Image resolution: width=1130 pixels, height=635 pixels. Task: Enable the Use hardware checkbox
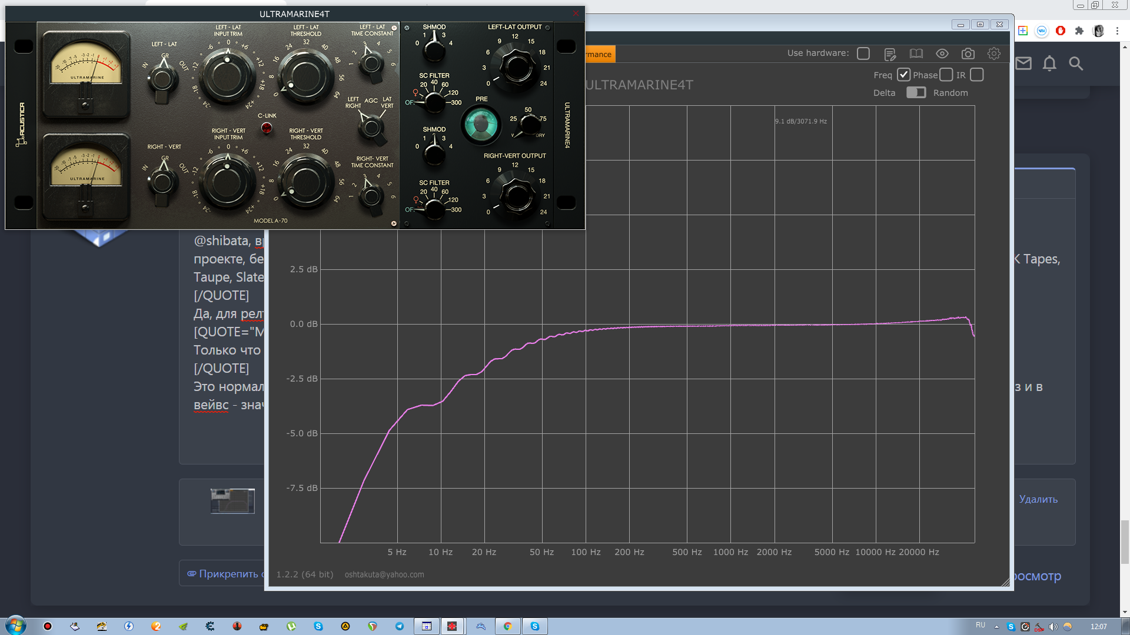(x=863, y=54)
